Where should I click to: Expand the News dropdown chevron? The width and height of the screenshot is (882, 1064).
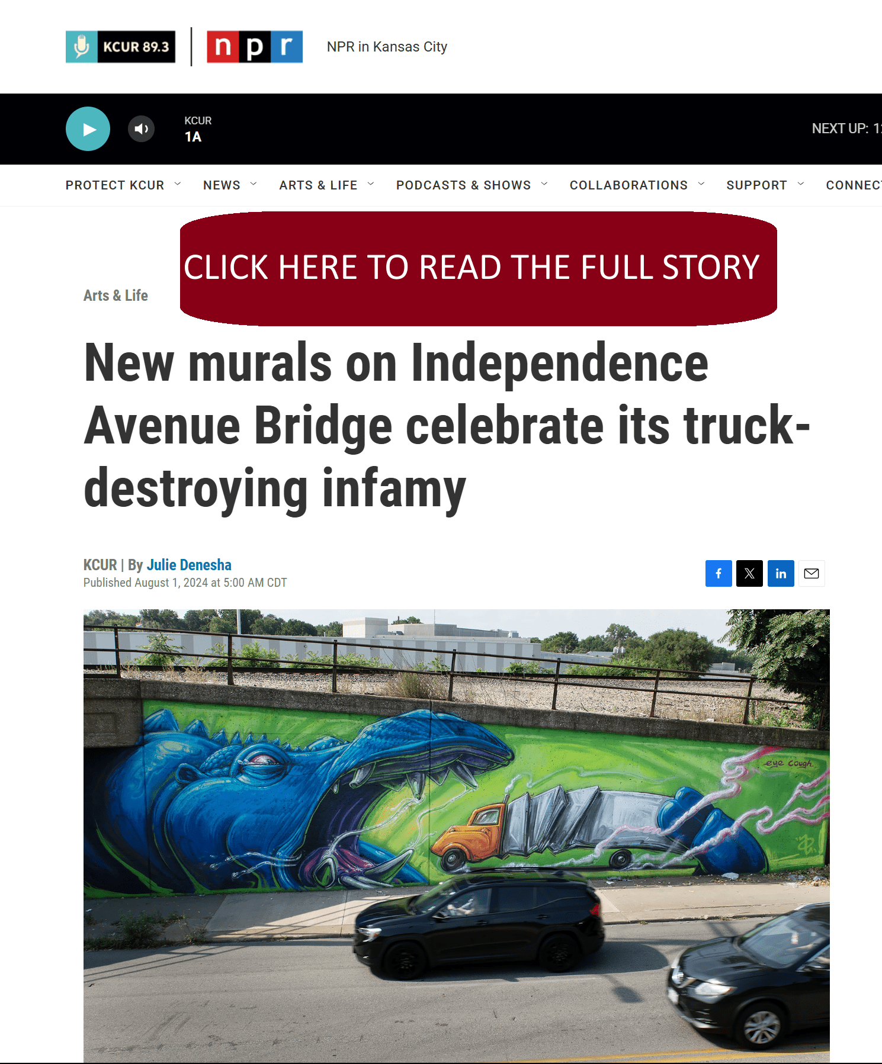click(x=254, y=184)
